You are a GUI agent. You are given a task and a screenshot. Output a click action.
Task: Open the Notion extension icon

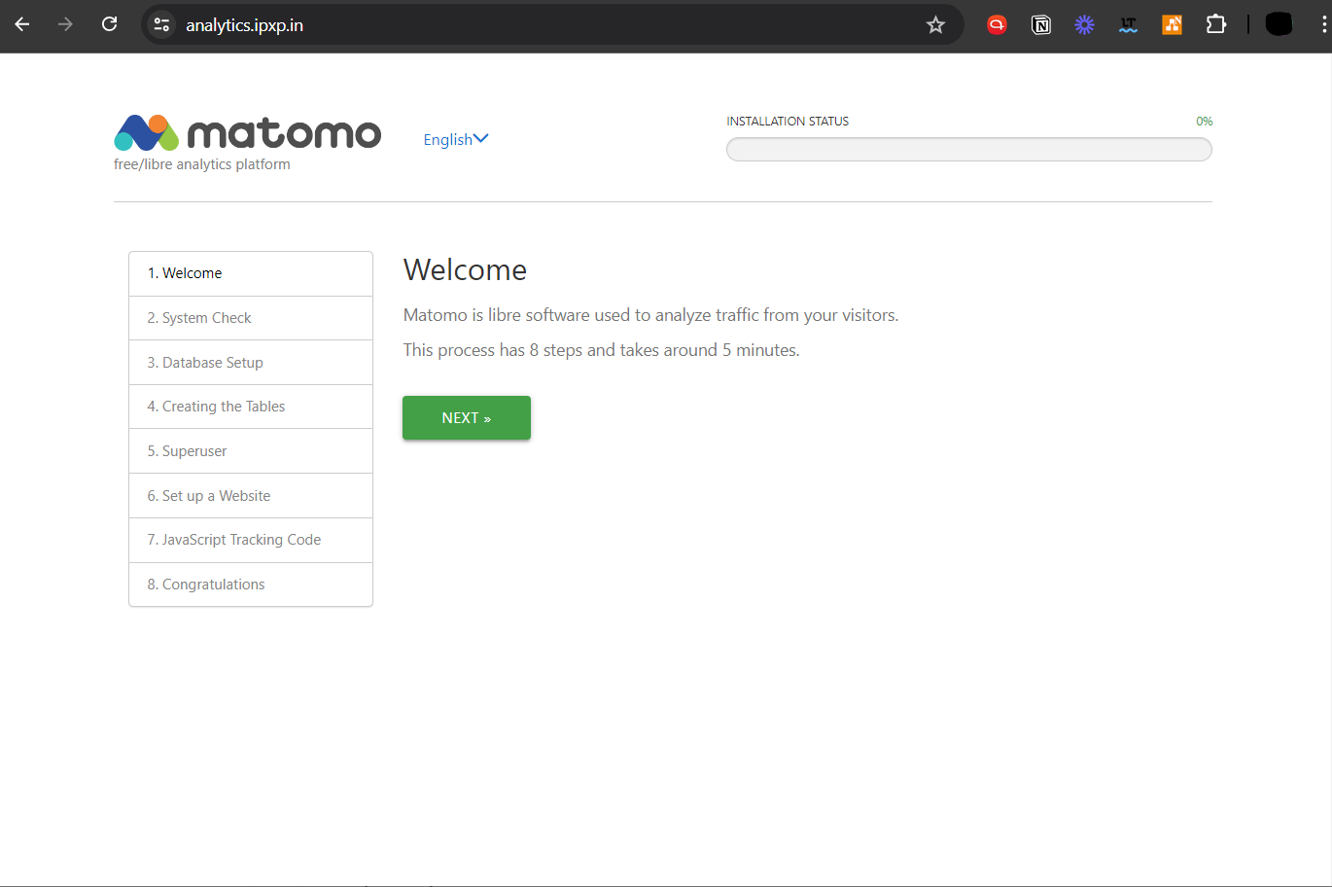[x=1041, y=24]
